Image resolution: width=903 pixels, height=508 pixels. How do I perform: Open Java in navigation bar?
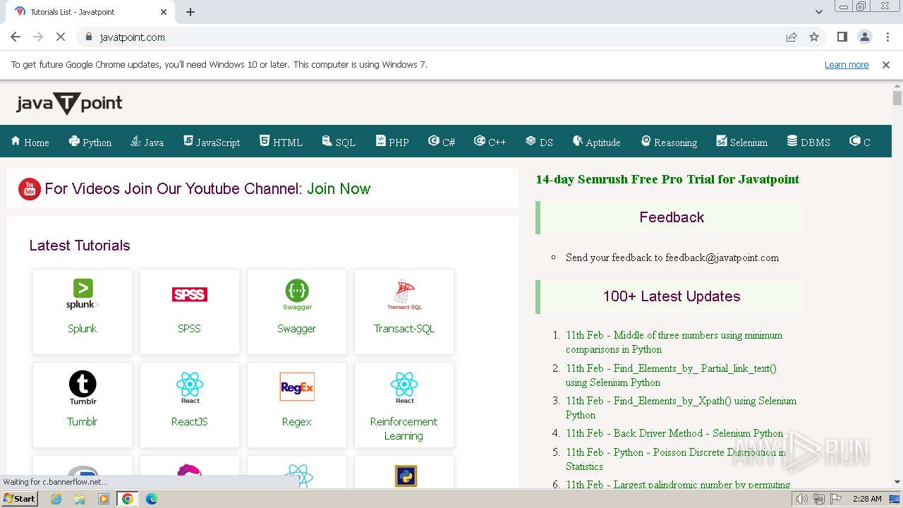click(x=147, y=142)
